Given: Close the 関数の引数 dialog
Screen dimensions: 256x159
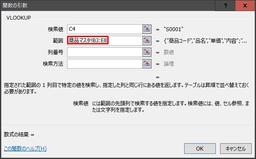Looking at the screenshot, I should pyautogui.click(x=245, y=6).
